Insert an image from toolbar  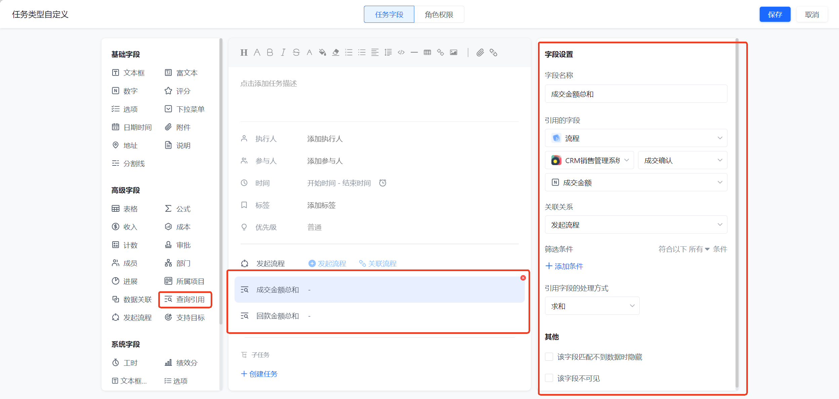click(x=454, y=52)
